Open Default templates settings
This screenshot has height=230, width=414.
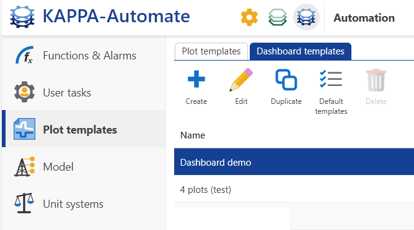pos(331,92)
